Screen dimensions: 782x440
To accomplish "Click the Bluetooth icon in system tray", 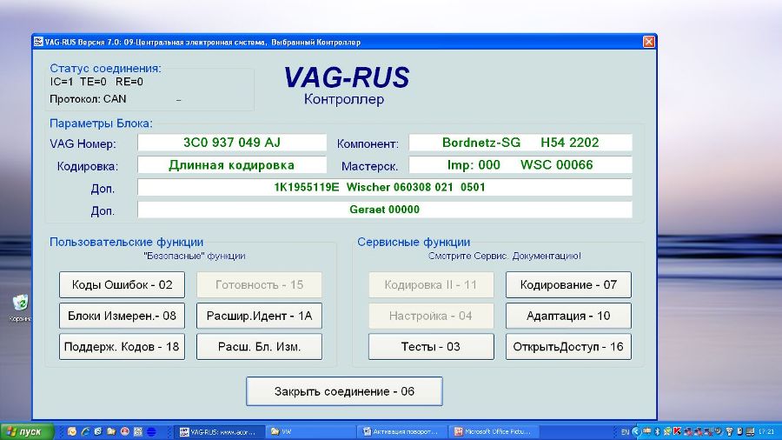I will point(657,431).
